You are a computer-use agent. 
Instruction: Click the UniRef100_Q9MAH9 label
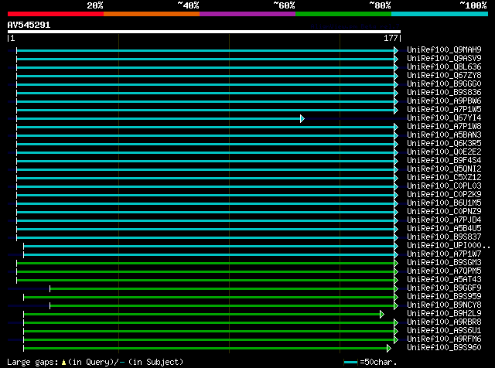pos(444,50)
